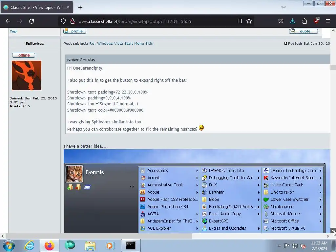Open a new browser tab
Screen dimensions: 336x252
click(80, 8)
